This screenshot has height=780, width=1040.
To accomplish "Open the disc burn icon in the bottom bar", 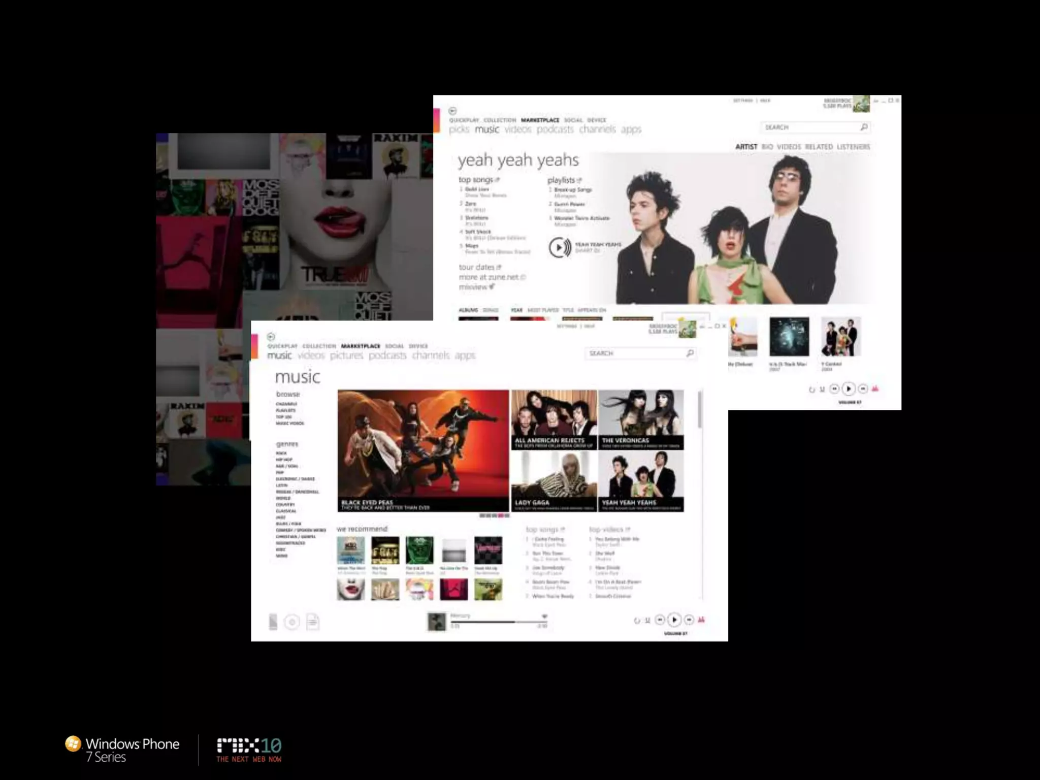I will point(292,622).
